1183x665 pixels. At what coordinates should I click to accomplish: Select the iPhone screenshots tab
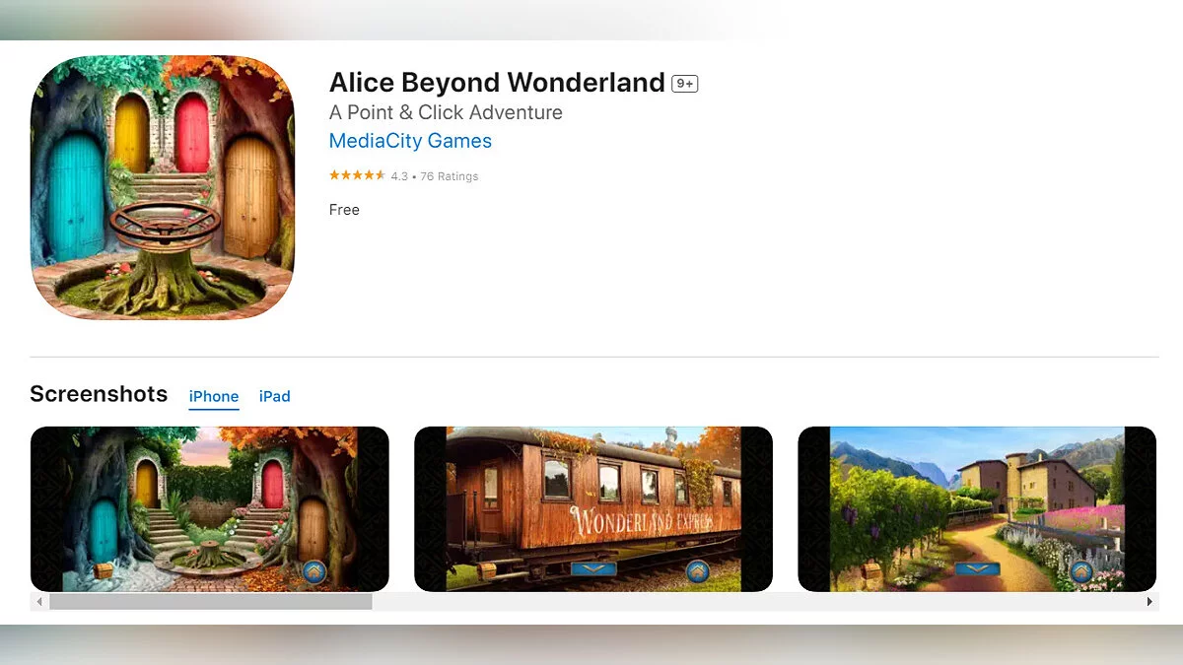click(x=214, y=396)
